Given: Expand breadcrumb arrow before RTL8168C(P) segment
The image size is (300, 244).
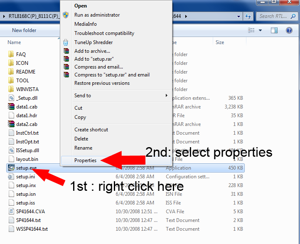Looking at the screenshot, I should pyautogui.click(x=4, y=16).
